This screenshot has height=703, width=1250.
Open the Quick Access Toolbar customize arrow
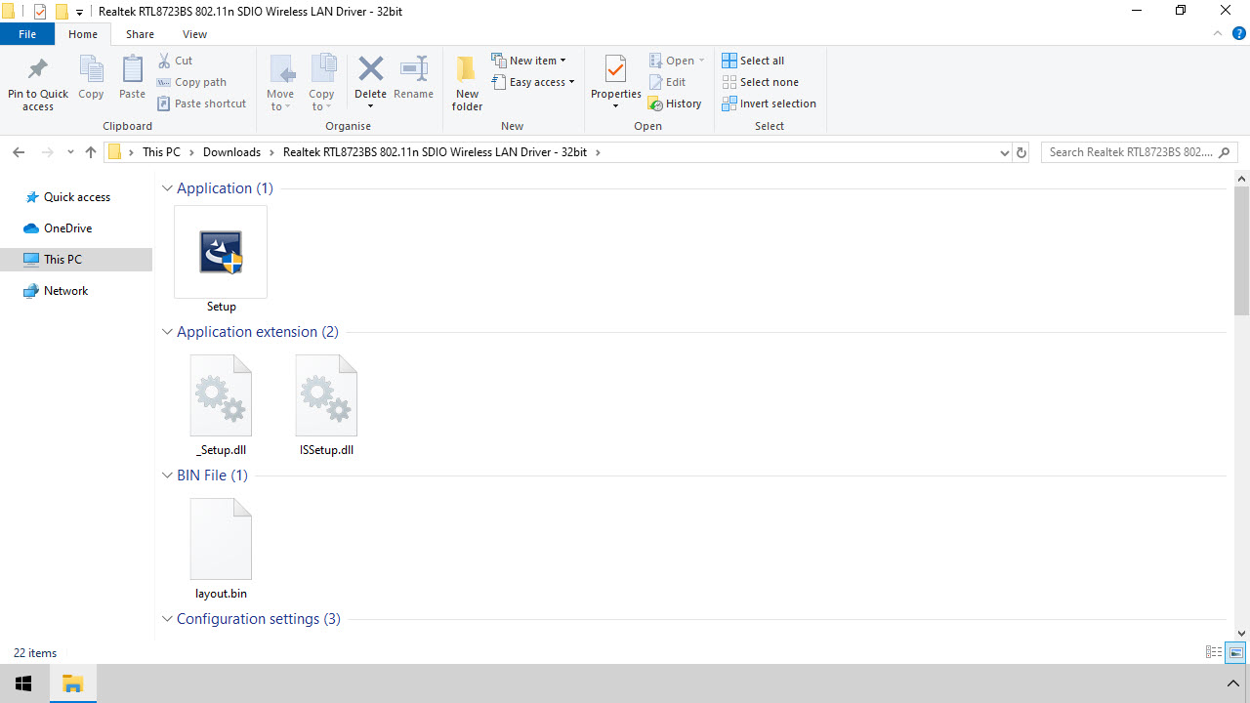tap(79, 12)
